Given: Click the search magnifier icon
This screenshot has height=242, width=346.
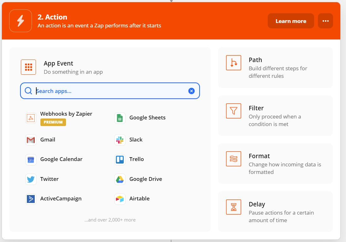Looking at the screenshot, I should coord(28,91).
